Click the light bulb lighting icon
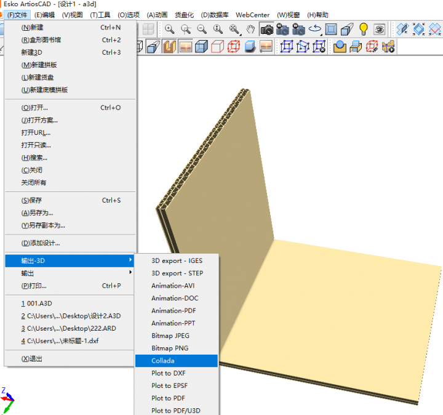The width and height of the screenshot is (443, 415). [364, 29]
